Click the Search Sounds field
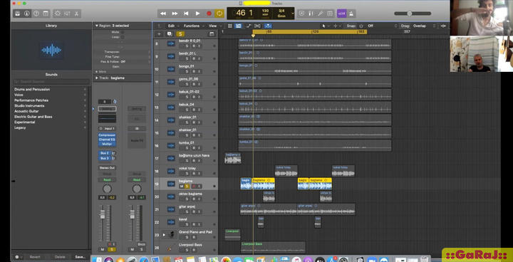The width and height of the screenshot is (513, 262). click(51, 81)
